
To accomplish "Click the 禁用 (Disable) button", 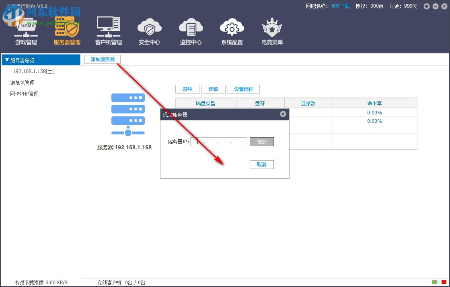I will click(187, 89).
